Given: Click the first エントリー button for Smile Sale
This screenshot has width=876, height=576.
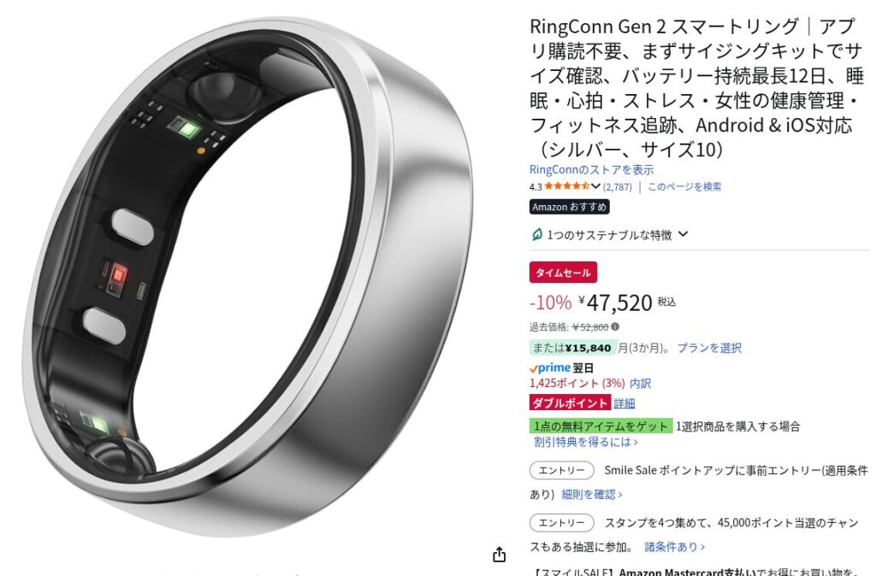Looking at the screenshot, I should (561, 471).
